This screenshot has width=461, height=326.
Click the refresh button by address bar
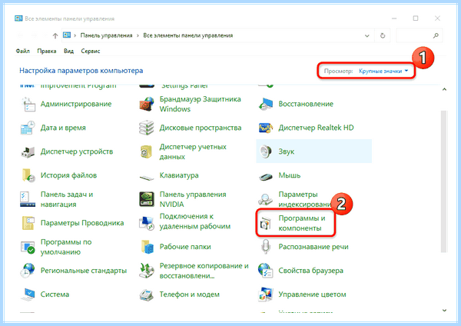pos(383,35)
